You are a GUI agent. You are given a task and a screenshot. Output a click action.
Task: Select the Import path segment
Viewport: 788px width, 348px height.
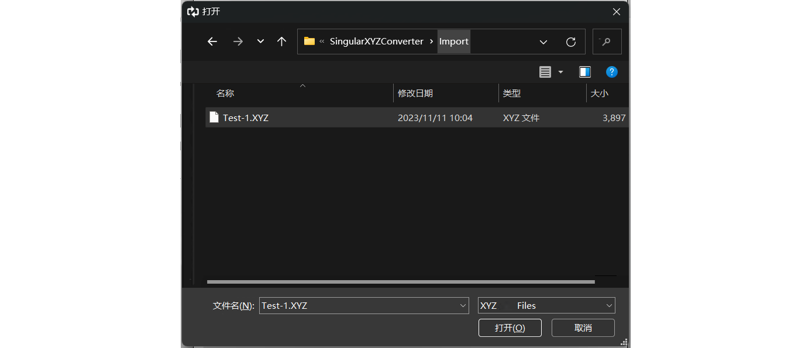(x=453, y=42)
